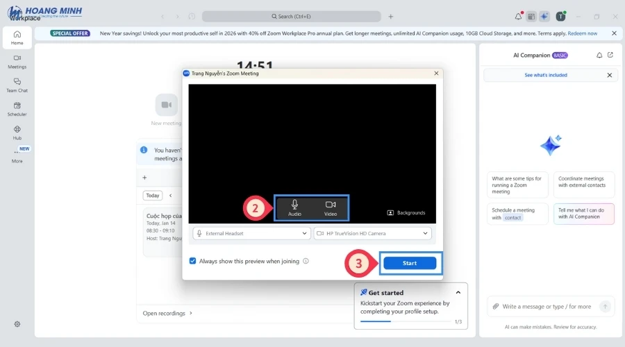Uncheck Always show this preview when joining
The width and height of the screenshot is (625, 347).
(193, 261)
